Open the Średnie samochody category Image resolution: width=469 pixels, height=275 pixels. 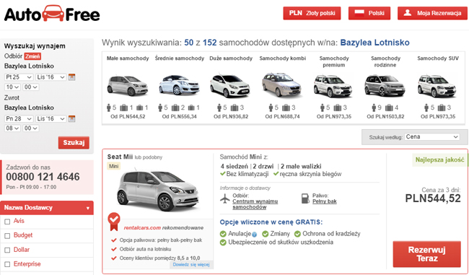click(180, 58)
